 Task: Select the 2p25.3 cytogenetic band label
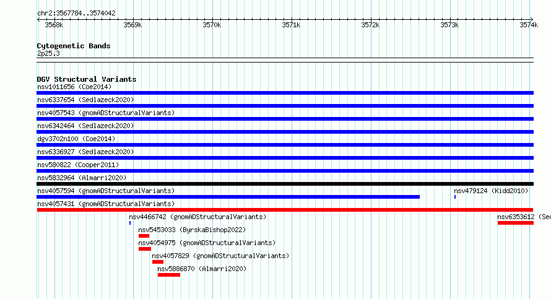tap(48, 53)
